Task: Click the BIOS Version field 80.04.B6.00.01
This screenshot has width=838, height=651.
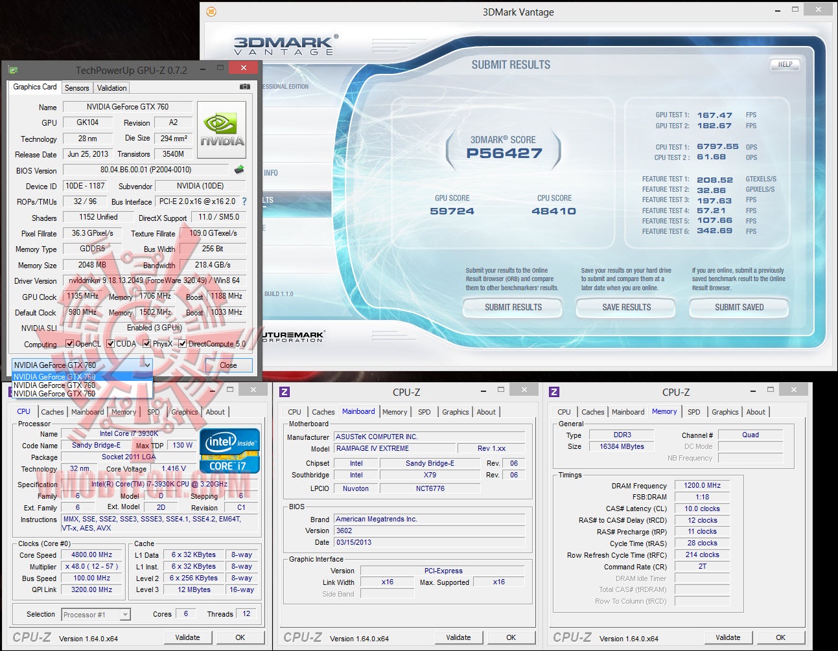Action: (x=146, y=170)
